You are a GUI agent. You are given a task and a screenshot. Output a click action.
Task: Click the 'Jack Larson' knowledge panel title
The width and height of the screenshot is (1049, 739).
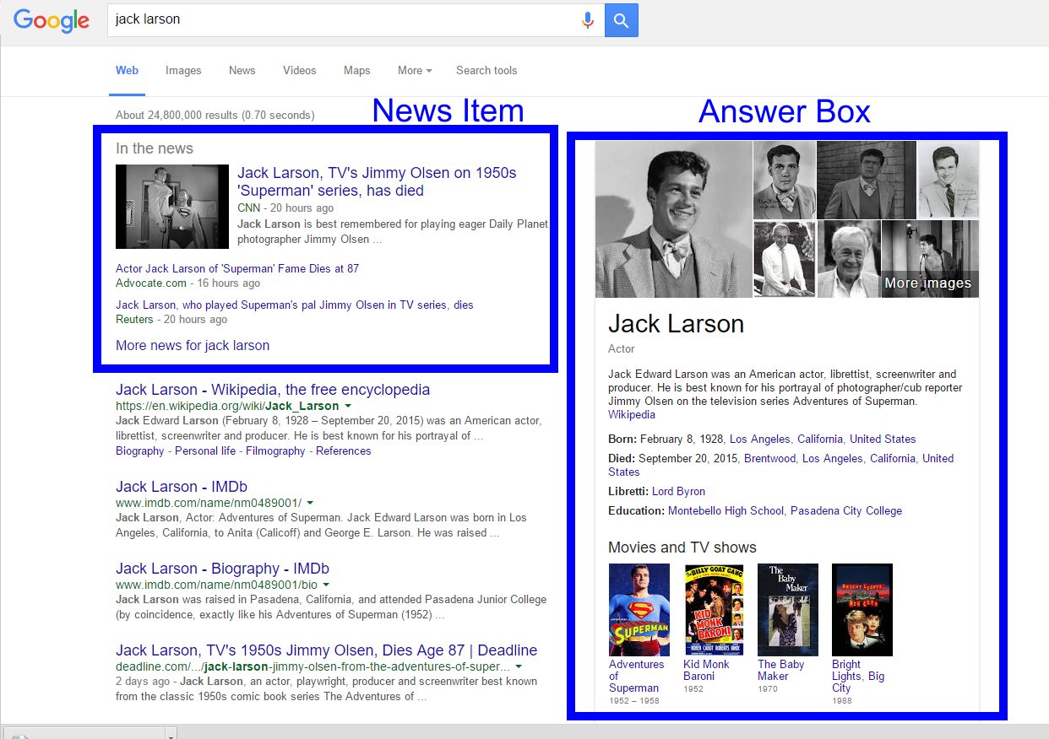(676, 324)
